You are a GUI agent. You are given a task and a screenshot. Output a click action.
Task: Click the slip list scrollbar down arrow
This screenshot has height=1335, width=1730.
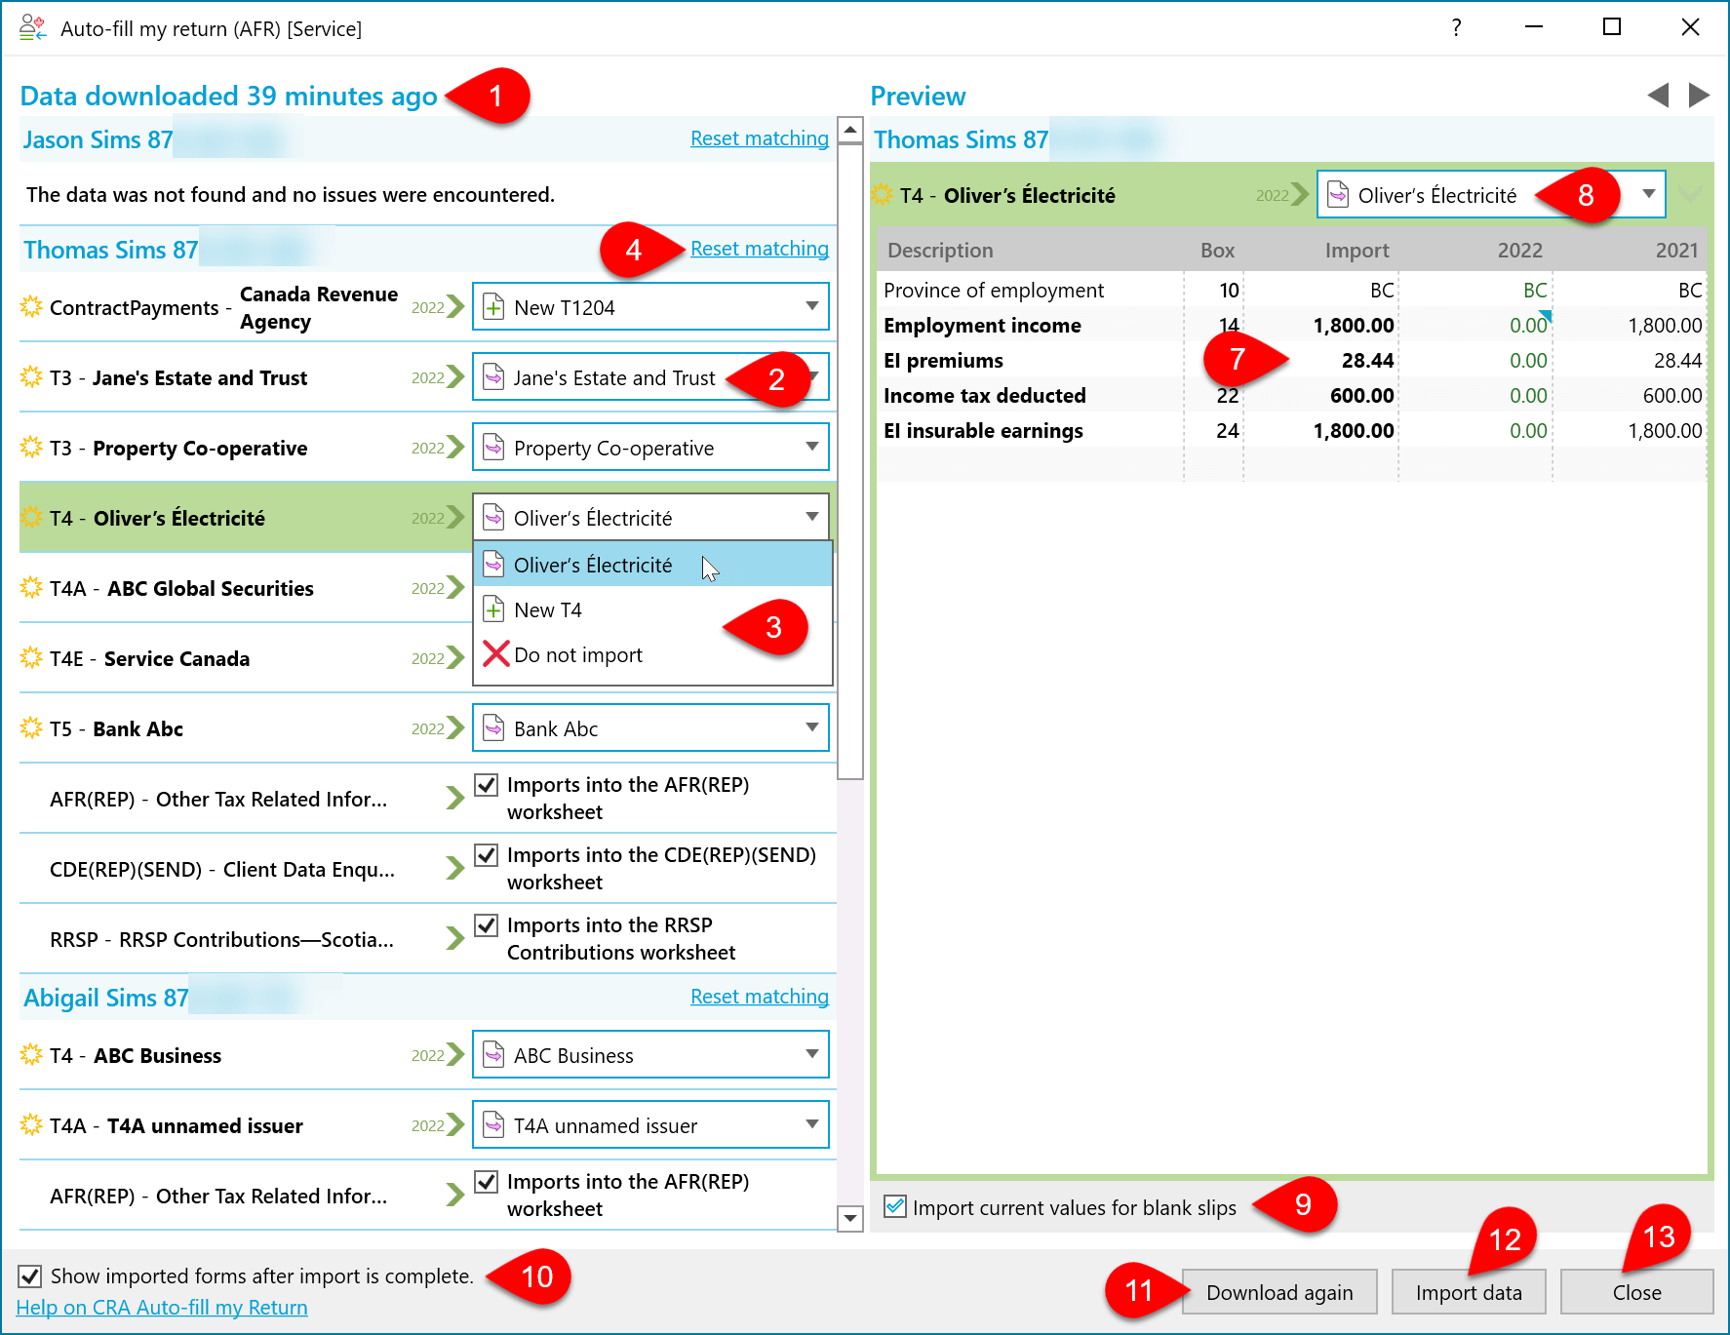(850, 1218)
